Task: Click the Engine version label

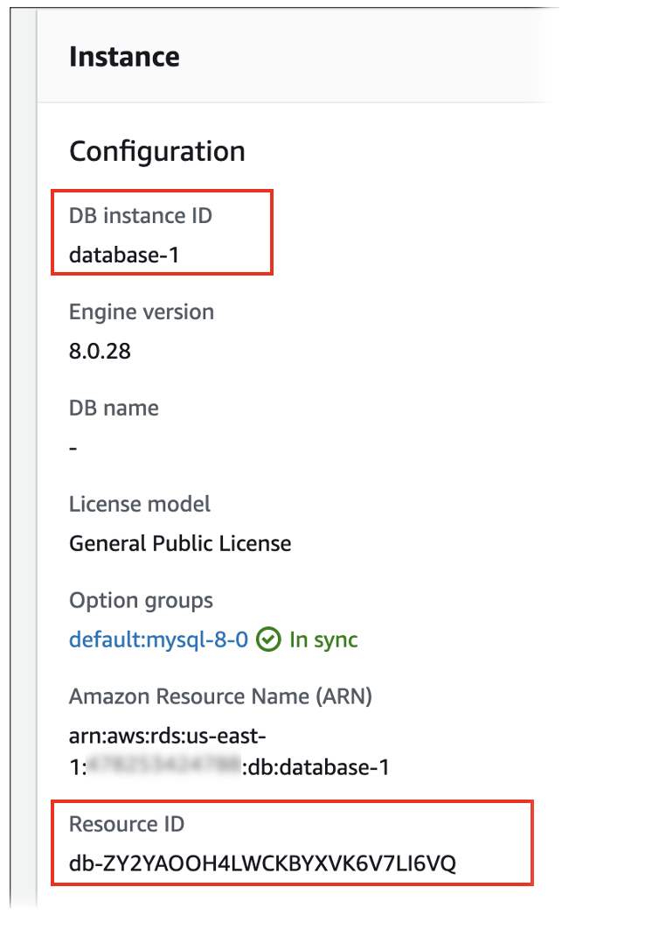Action: (141, 311)
